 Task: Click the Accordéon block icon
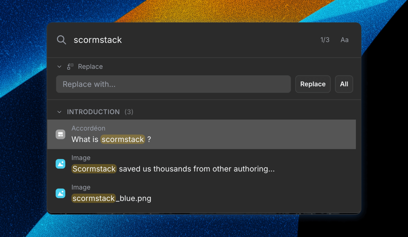(60, 134)
